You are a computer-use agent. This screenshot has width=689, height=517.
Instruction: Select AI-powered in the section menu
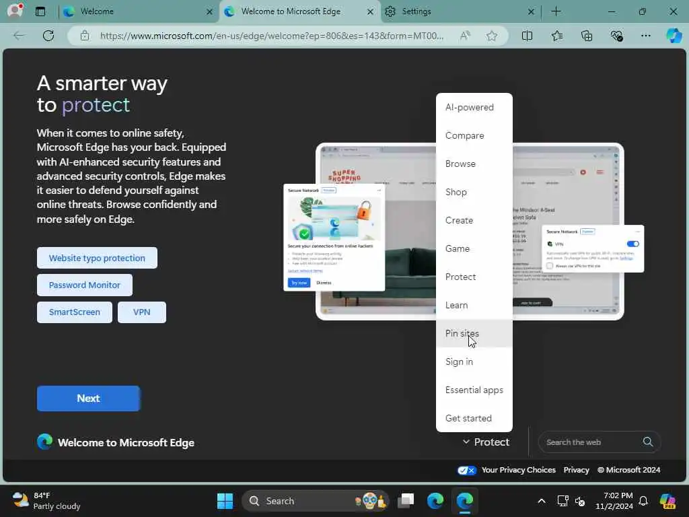474,107
